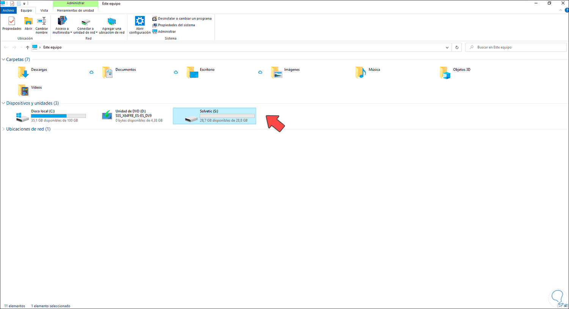Click Propiedades del sistema
Viewport: 569px width, 309px height.
coord(174,25)
